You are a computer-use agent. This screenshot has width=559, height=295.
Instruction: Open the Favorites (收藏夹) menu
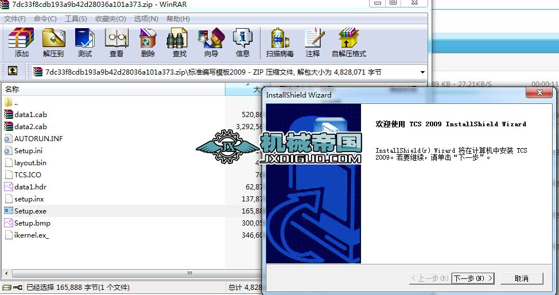click(x=111, y=19)
